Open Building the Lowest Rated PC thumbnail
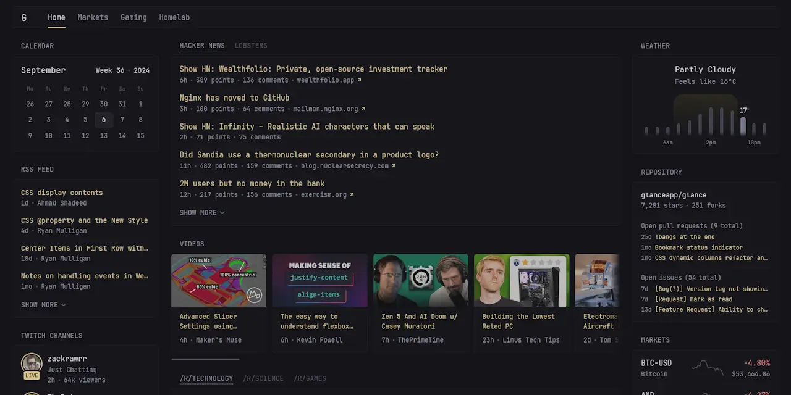This screenshot has width=791, height=395. (x=522, y=280)
